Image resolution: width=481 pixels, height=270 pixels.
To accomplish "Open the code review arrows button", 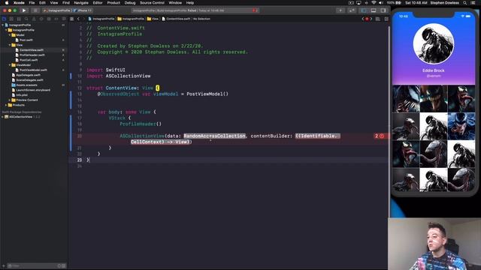I will [x=352, y=10].
